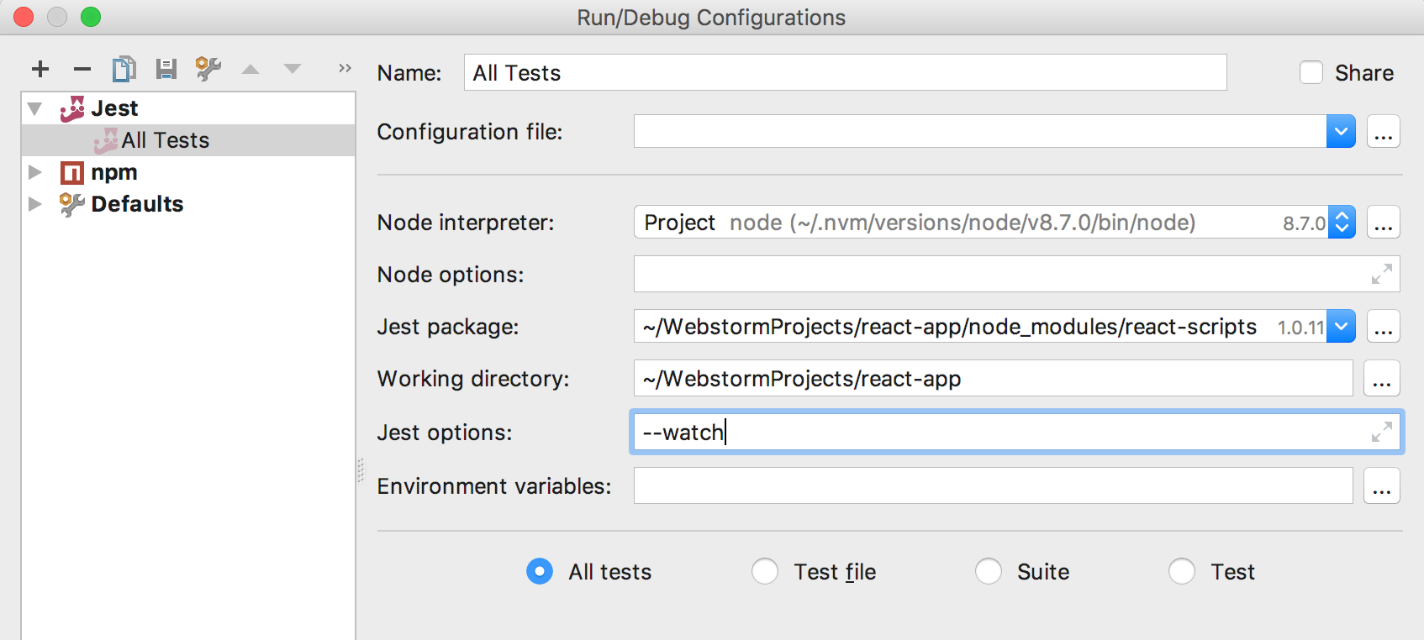Expand the Defaults tree node

pyautogui.click(x=35, y=204)
